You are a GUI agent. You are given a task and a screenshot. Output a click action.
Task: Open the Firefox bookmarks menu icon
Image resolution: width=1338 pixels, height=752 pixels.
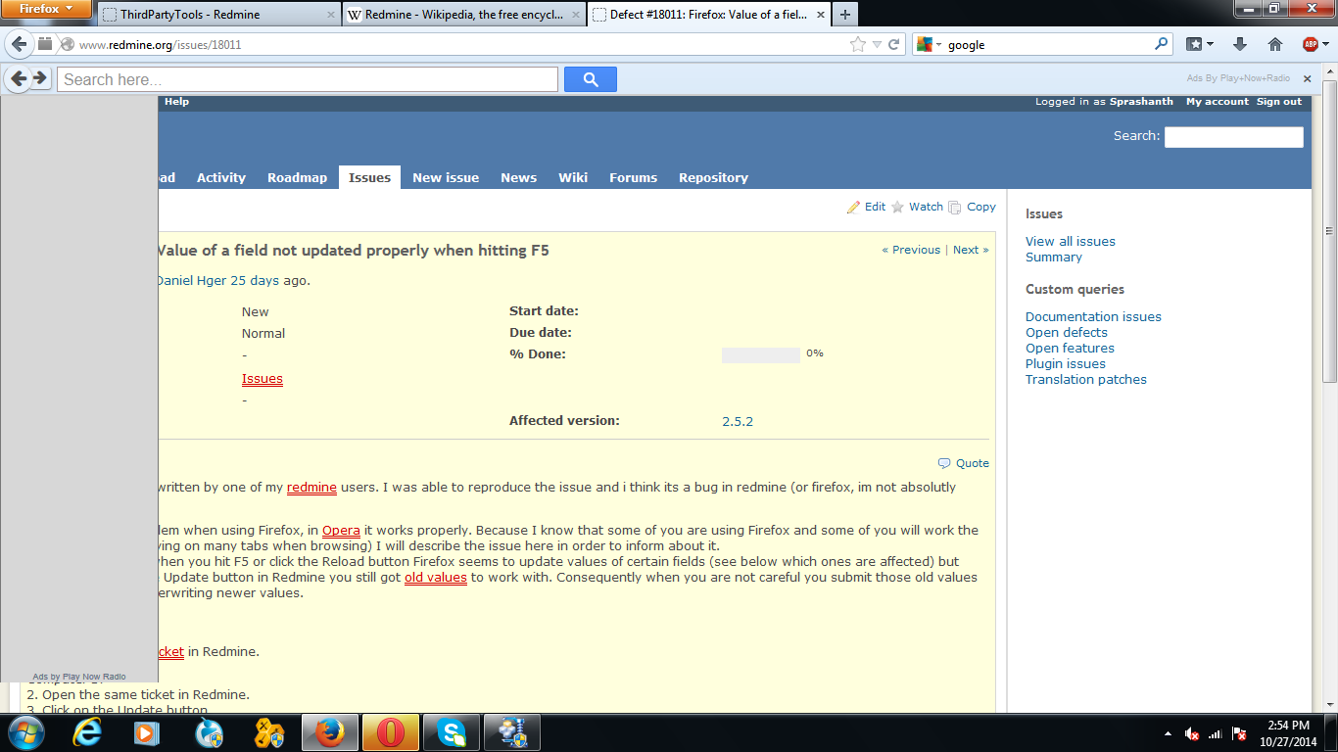point(1194,44)
